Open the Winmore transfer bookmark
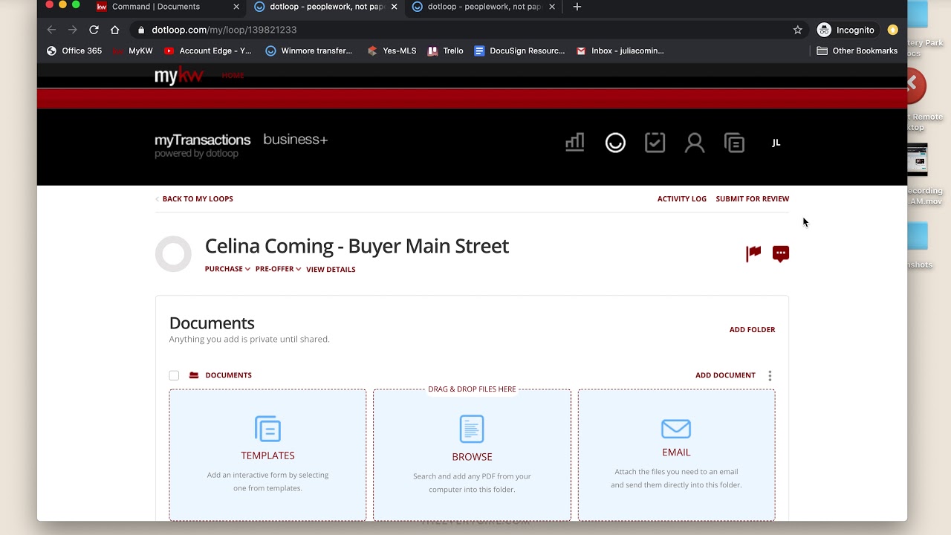 [x=308, y=51]
